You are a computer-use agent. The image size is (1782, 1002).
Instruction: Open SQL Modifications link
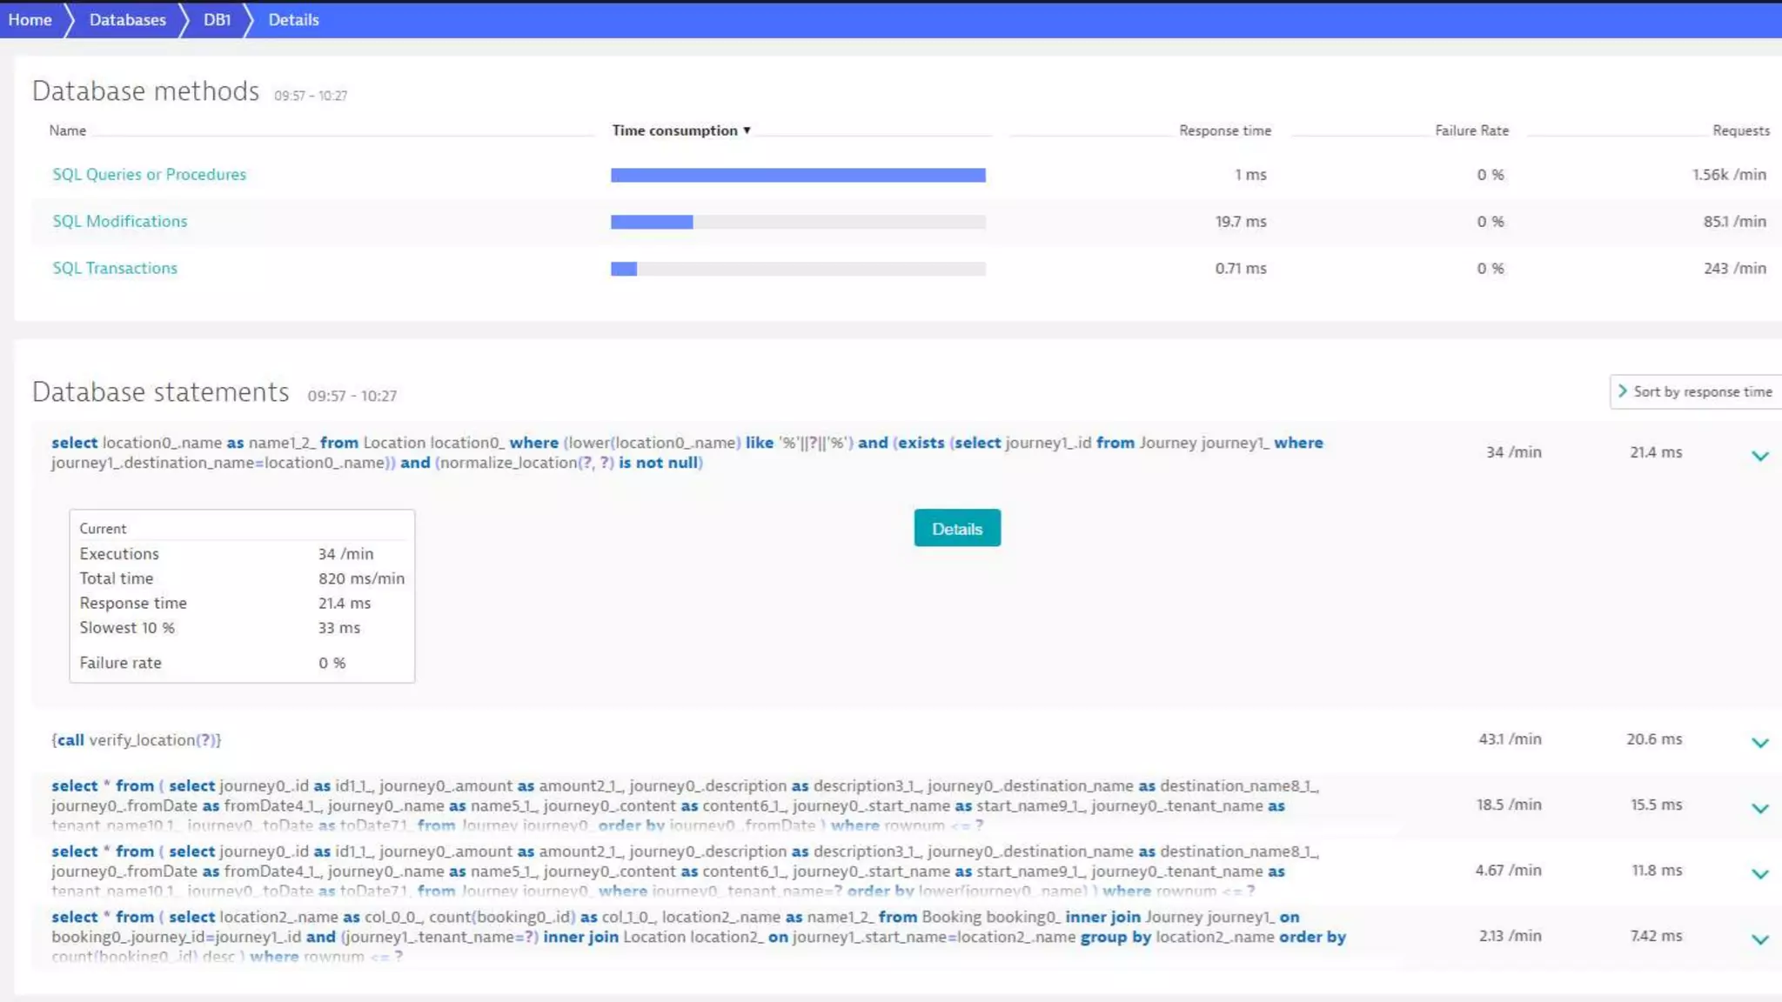point(119,221)
